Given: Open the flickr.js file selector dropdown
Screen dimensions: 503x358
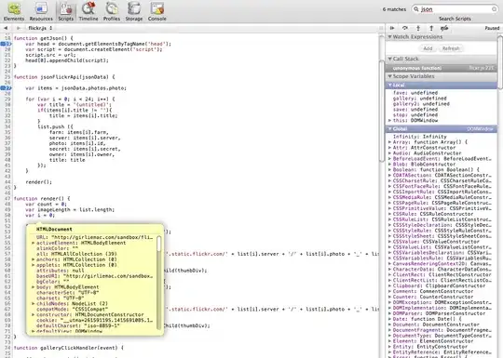Looking at the screenshot, I should point(40,28).
